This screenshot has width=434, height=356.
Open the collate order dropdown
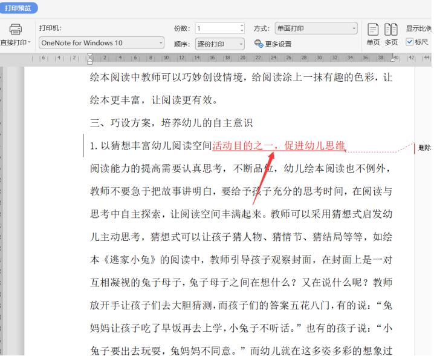tap(240, 44)
